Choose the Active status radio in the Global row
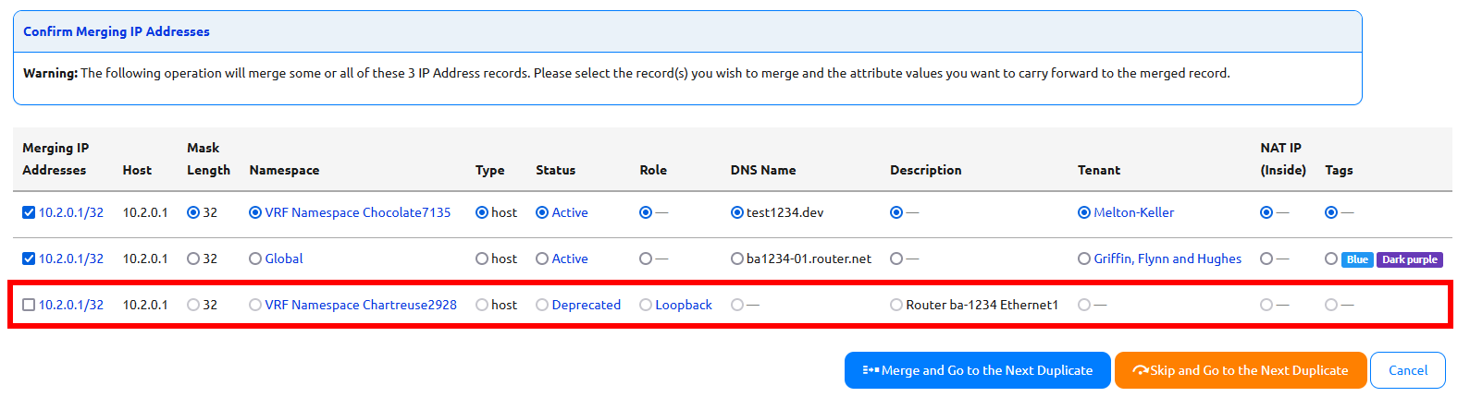The height and width of the screenshot is (409, 1470). 542,259
